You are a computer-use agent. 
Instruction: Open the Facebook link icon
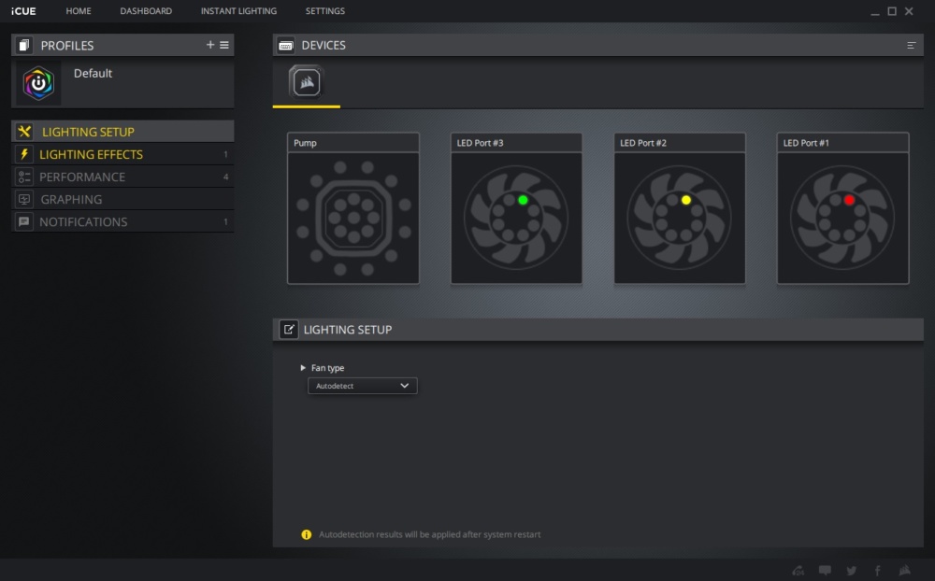pos(878,571)
